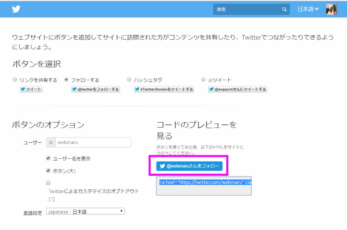Click the #TwitterStoriesをツイートする sample button
The height and width of the screenshot is (230, 347).
point(164,89)
